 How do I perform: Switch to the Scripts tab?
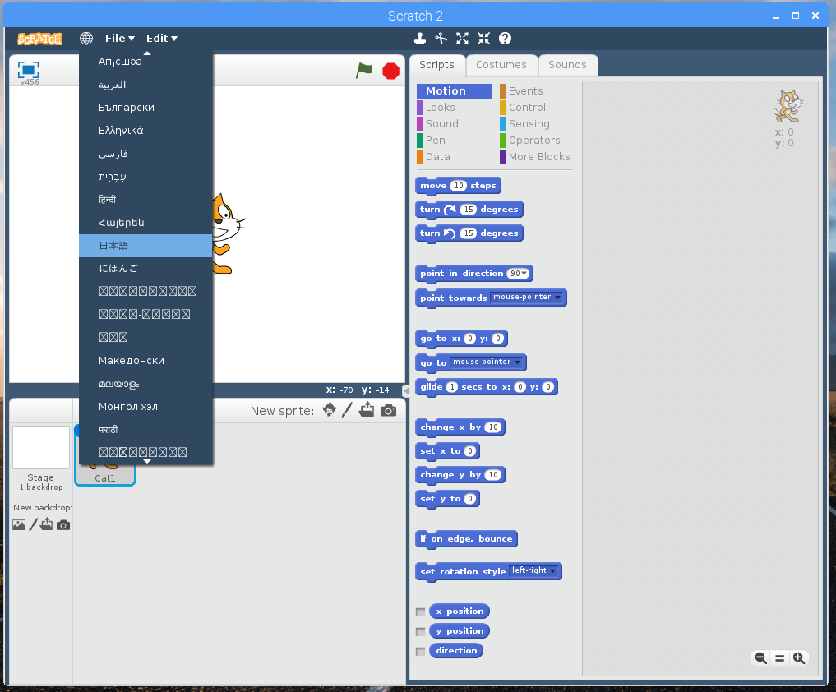pyautogui.click(x=436, y=65)
